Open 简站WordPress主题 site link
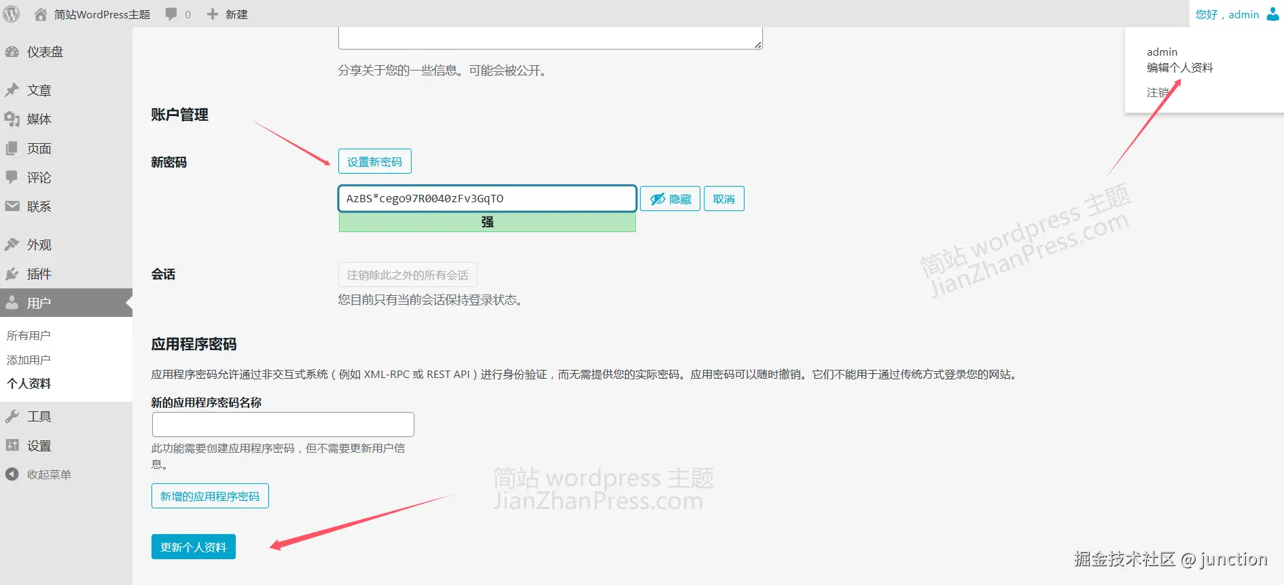The height and width of the screenshot is (585, 1284). (102, 14)
